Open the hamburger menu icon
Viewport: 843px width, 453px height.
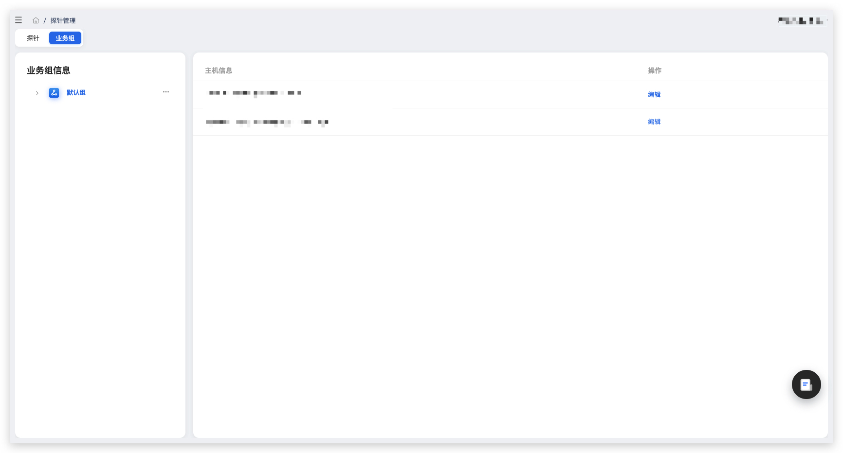(x=18, y=20)
